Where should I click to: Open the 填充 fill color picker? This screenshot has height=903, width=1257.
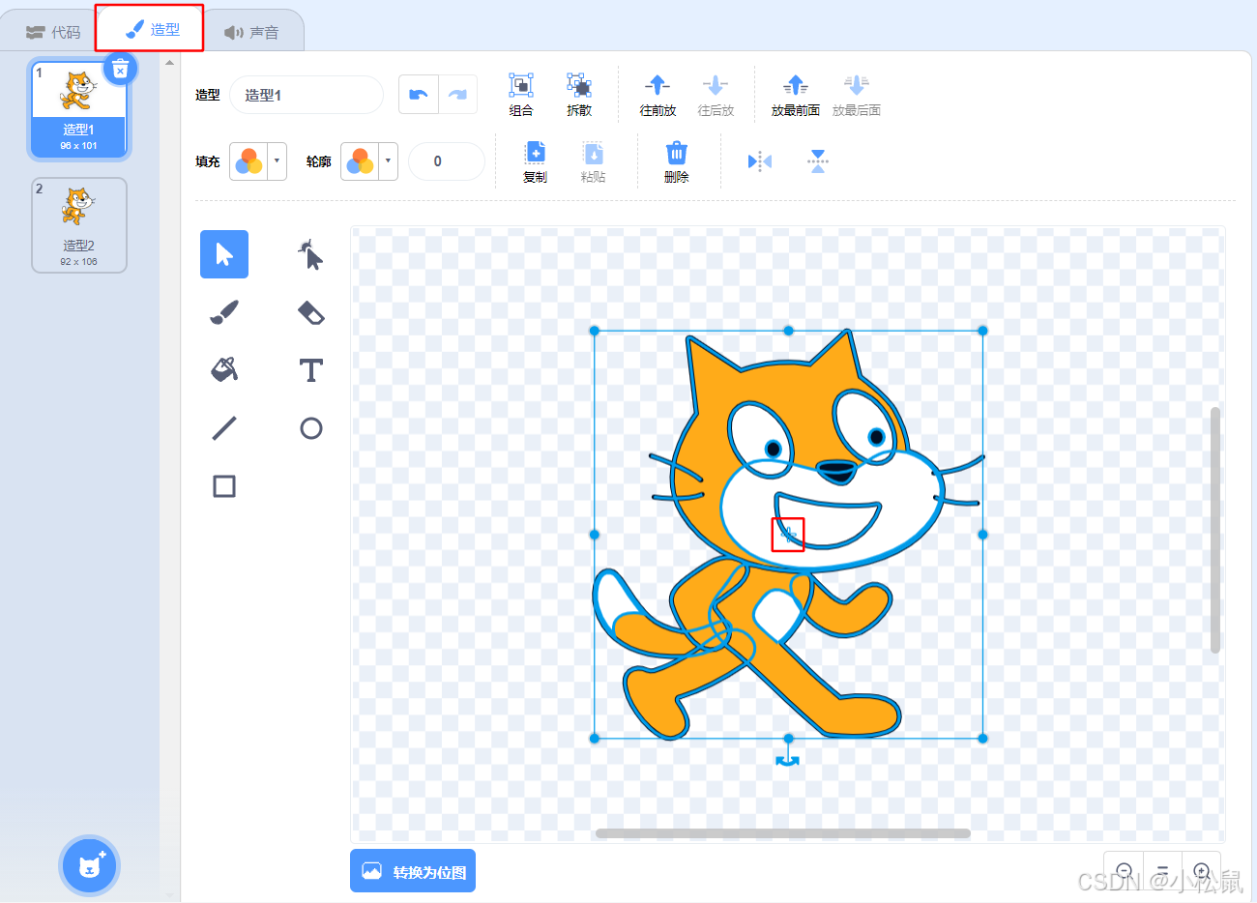click(258, 161)
